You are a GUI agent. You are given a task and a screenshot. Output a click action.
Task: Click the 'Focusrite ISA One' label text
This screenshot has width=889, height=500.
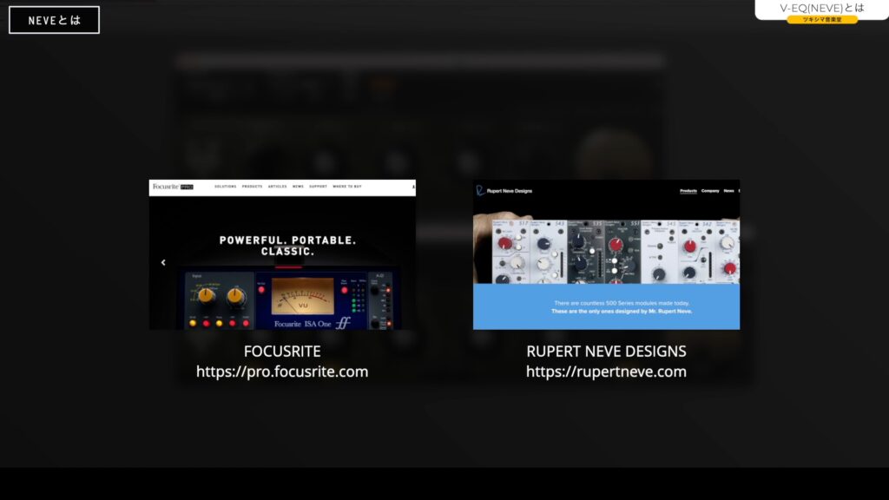(303, 325)
